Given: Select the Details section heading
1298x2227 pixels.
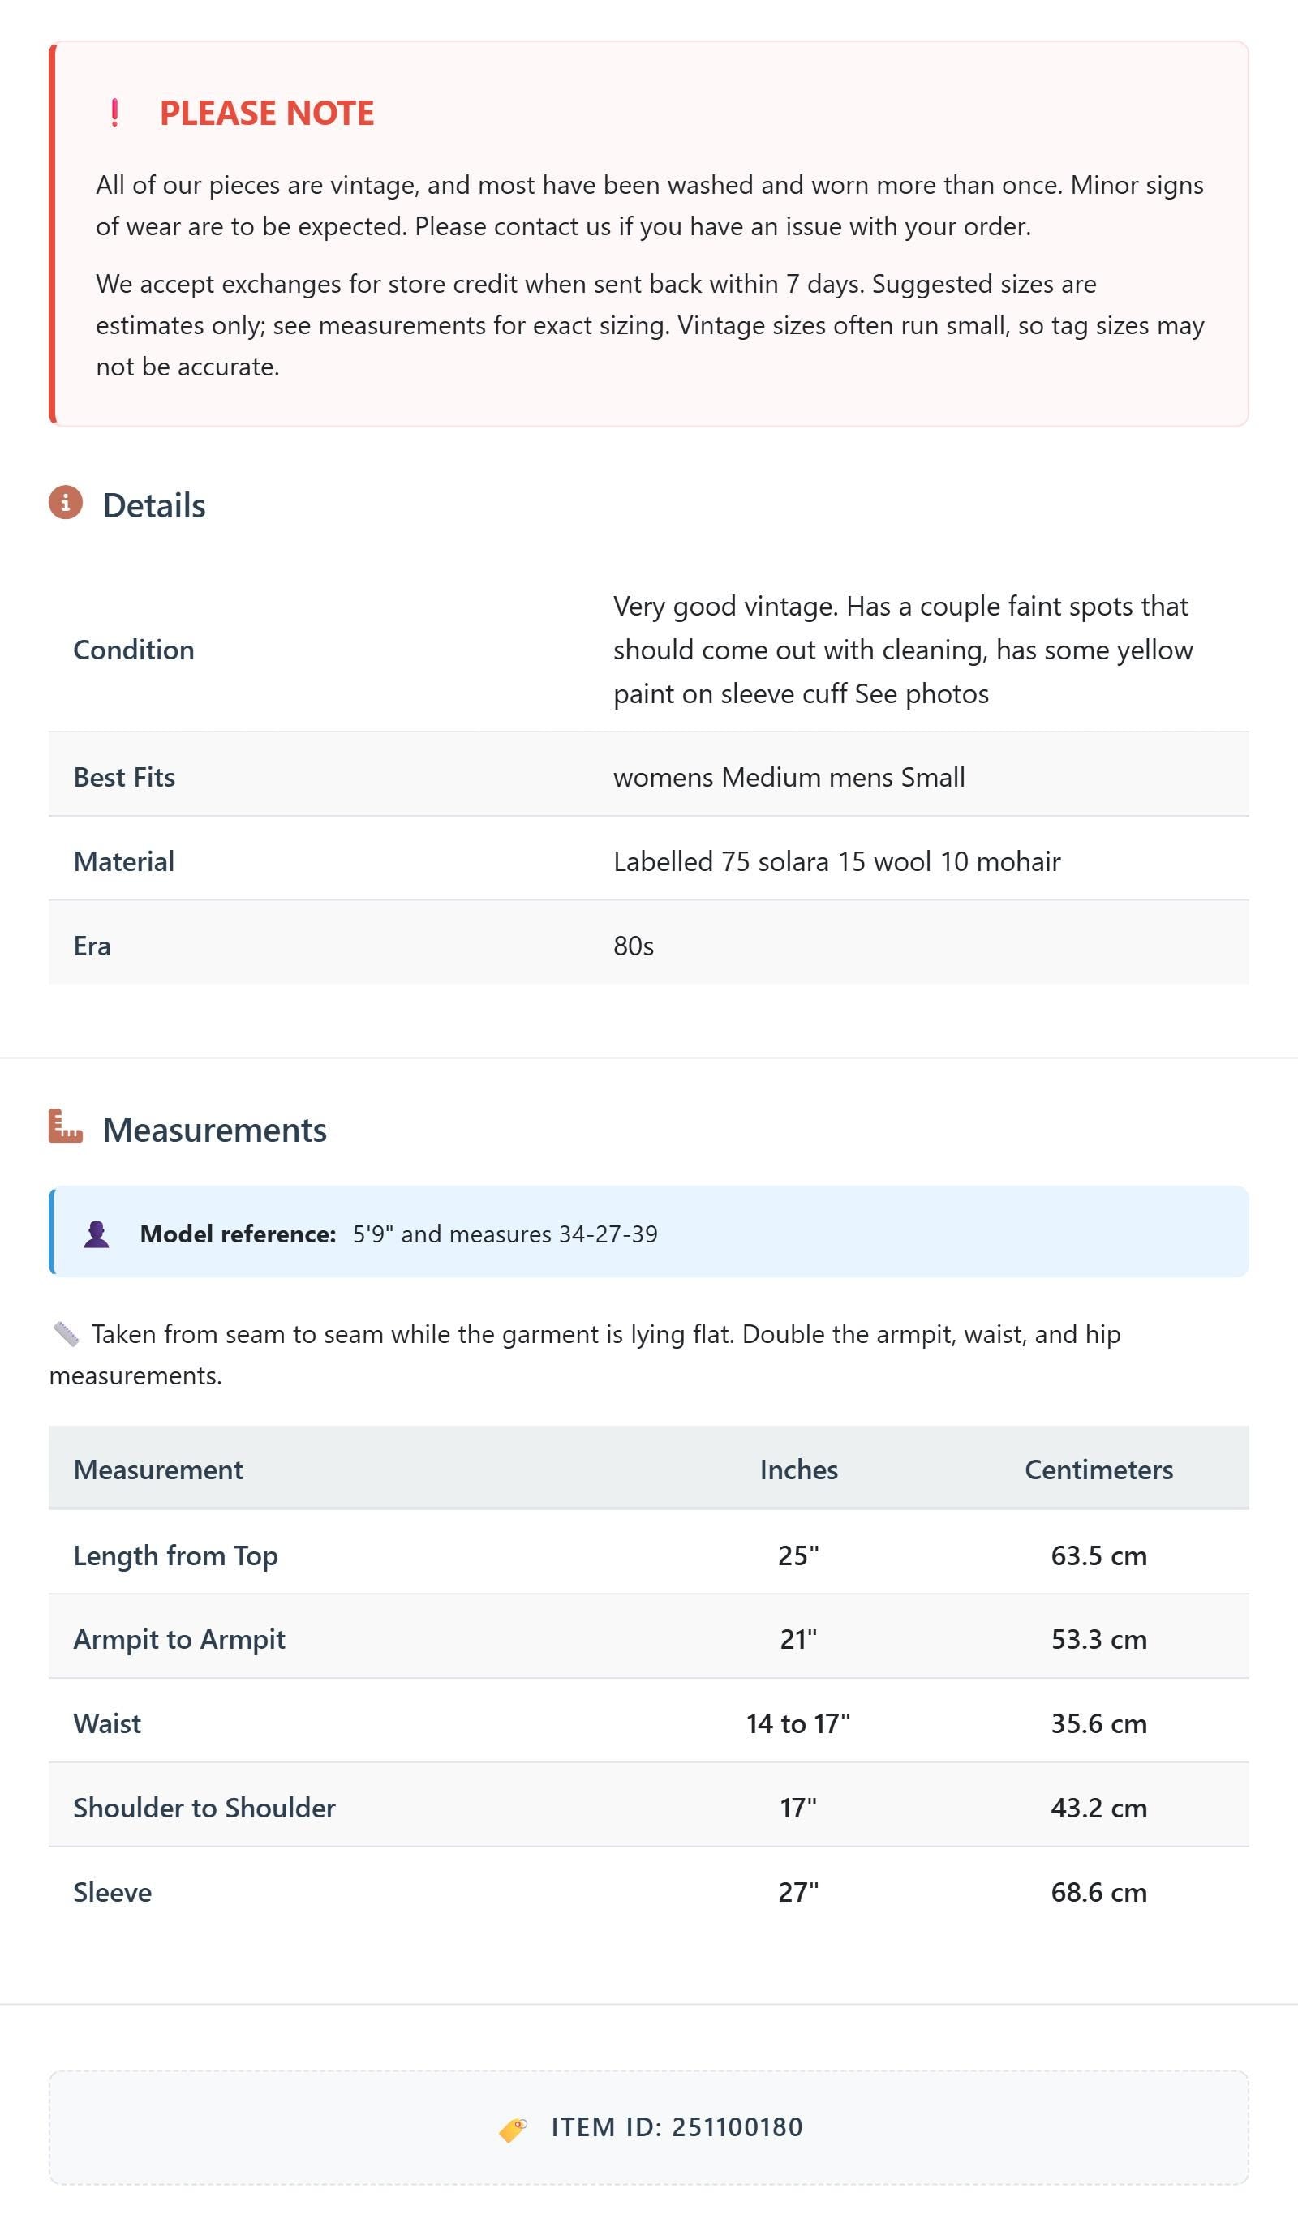Looking at the screenshot, I should (154, 505).
